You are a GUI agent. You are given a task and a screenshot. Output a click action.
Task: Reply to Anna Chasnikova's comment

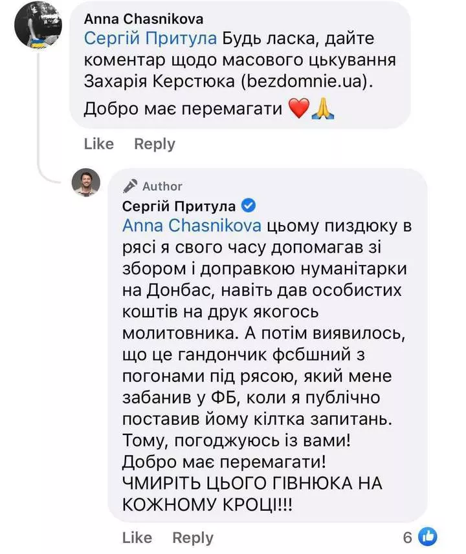click(154, 144)
